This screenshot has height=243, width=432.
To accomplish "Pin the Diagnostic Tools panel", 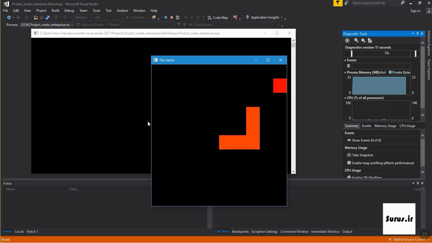I will (x=417, y=34).
